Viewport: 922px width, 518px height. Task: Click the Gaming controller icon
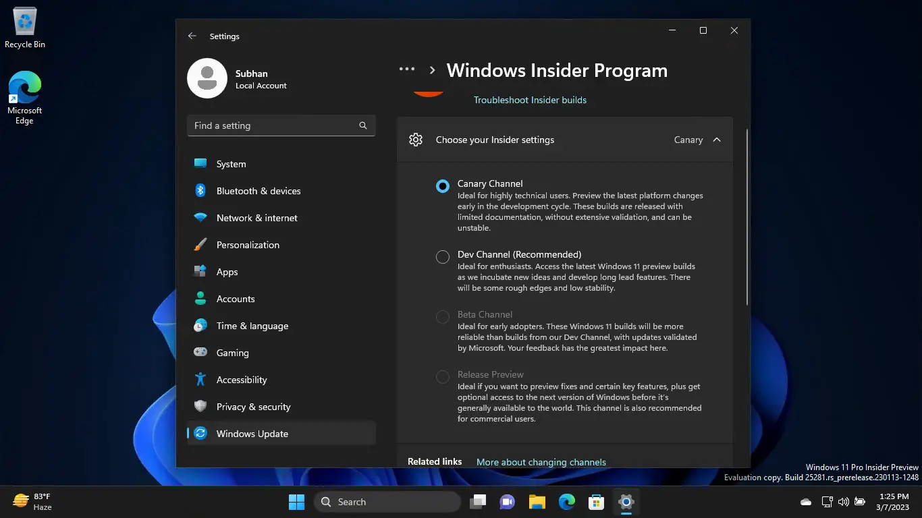[200, 352]
